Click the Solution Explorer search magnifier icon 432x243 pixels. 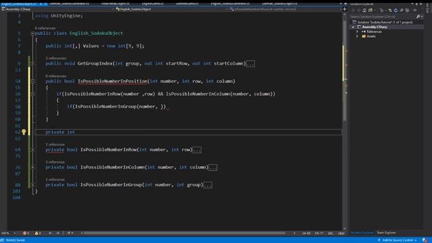pyautogui.click(x=418, y=16)
